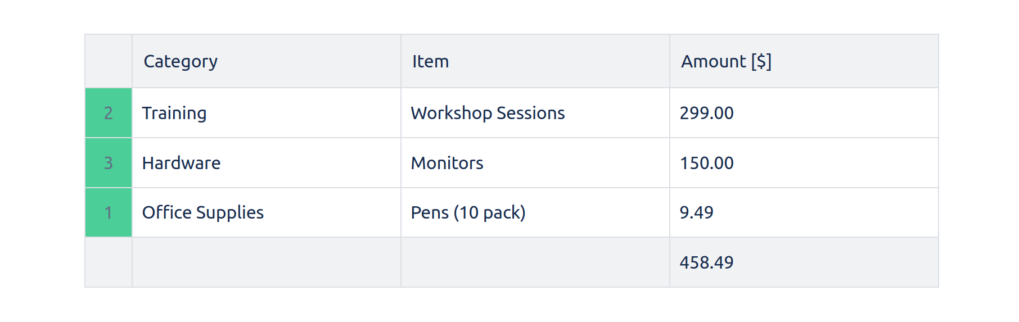Click the empty footer cell below row numbers
This screenshot has width=1019, height=322.
[109, 262]
